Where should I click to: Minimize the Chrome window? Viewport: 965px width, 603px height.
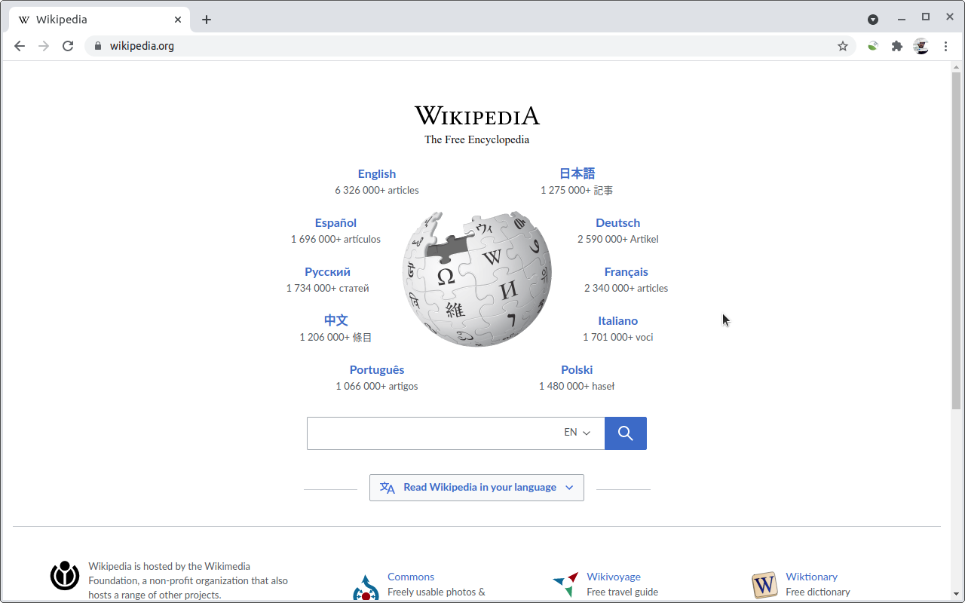pyautogui.click(x=901, y=19)
